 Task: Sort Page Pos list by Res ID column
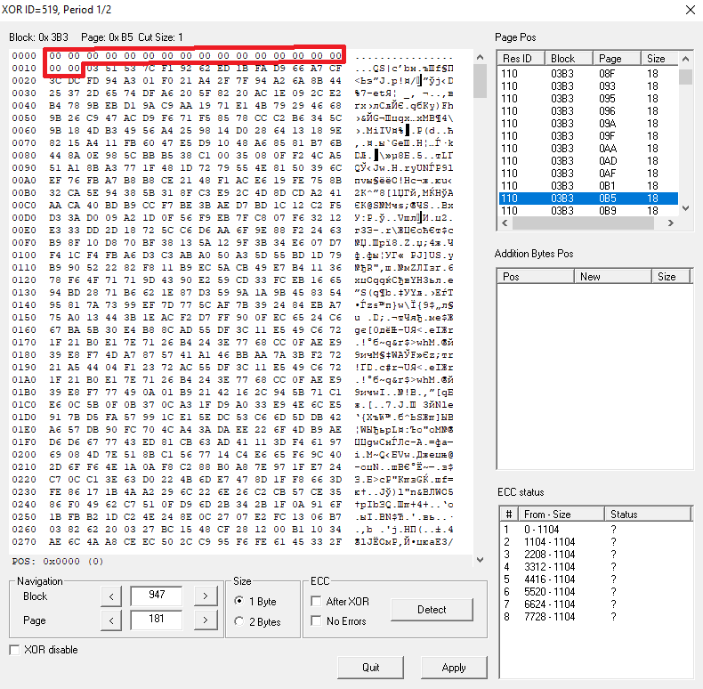pyautogui.click(x=521, y=59)
